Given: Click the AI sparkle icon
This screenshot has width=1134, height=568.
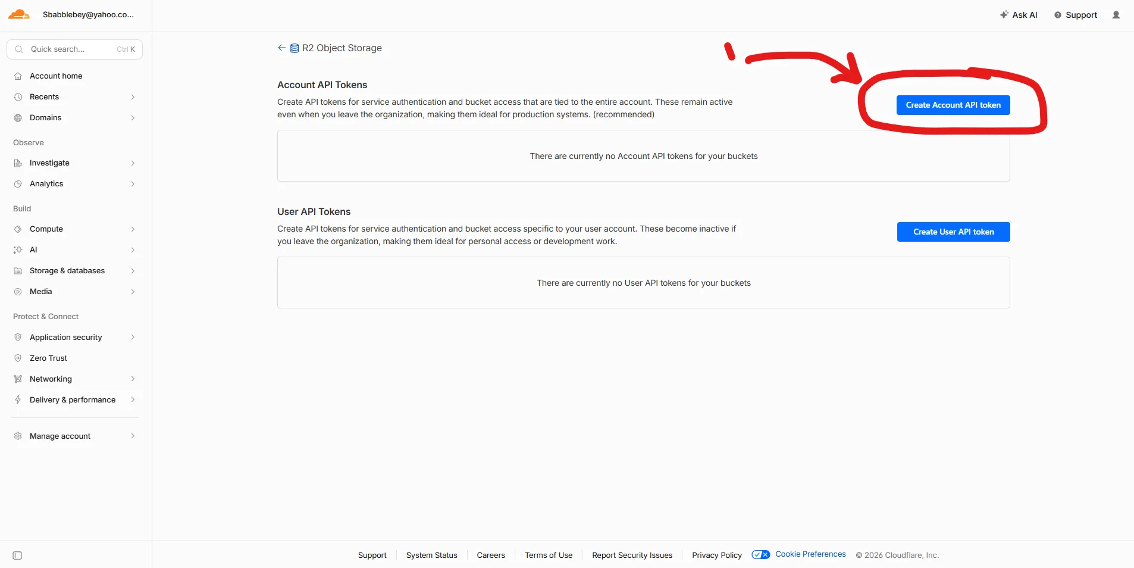Looking at the screenshot, I should pos(18,250).
